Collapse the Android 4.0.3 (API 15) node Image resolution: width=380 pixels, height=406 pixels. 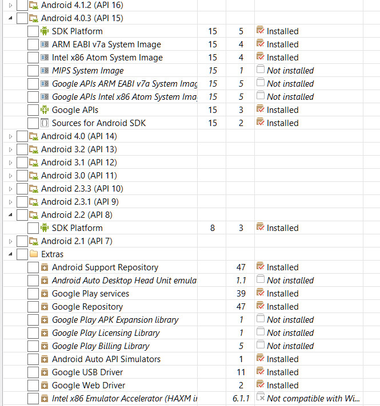coord(10,18)
